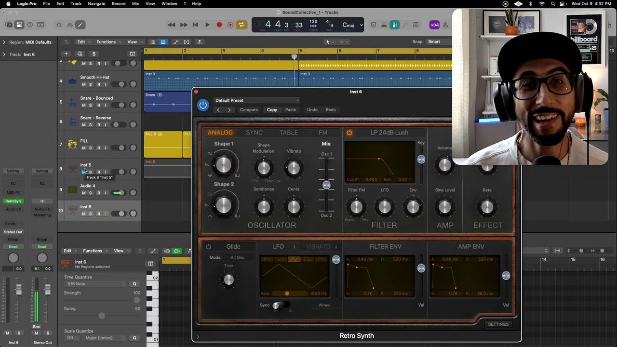This screenshot has width=617, height=347.
Task: Switch to the TABLE oscillator tab
Action: 289,133
